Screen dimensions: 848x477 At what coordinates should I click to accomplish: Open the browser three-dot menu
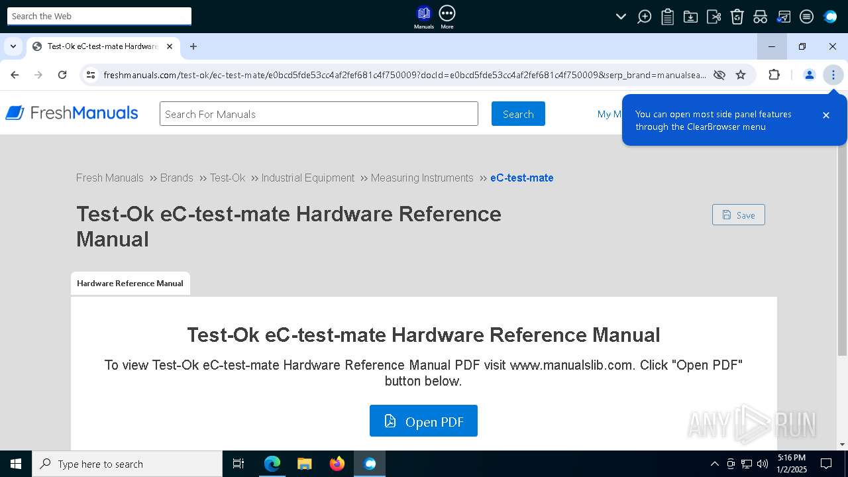pos(833,75)
